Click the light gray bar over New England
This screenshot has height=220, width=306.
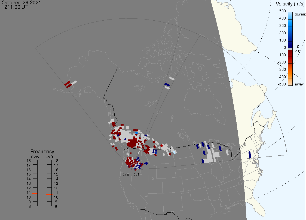(261, 138)
